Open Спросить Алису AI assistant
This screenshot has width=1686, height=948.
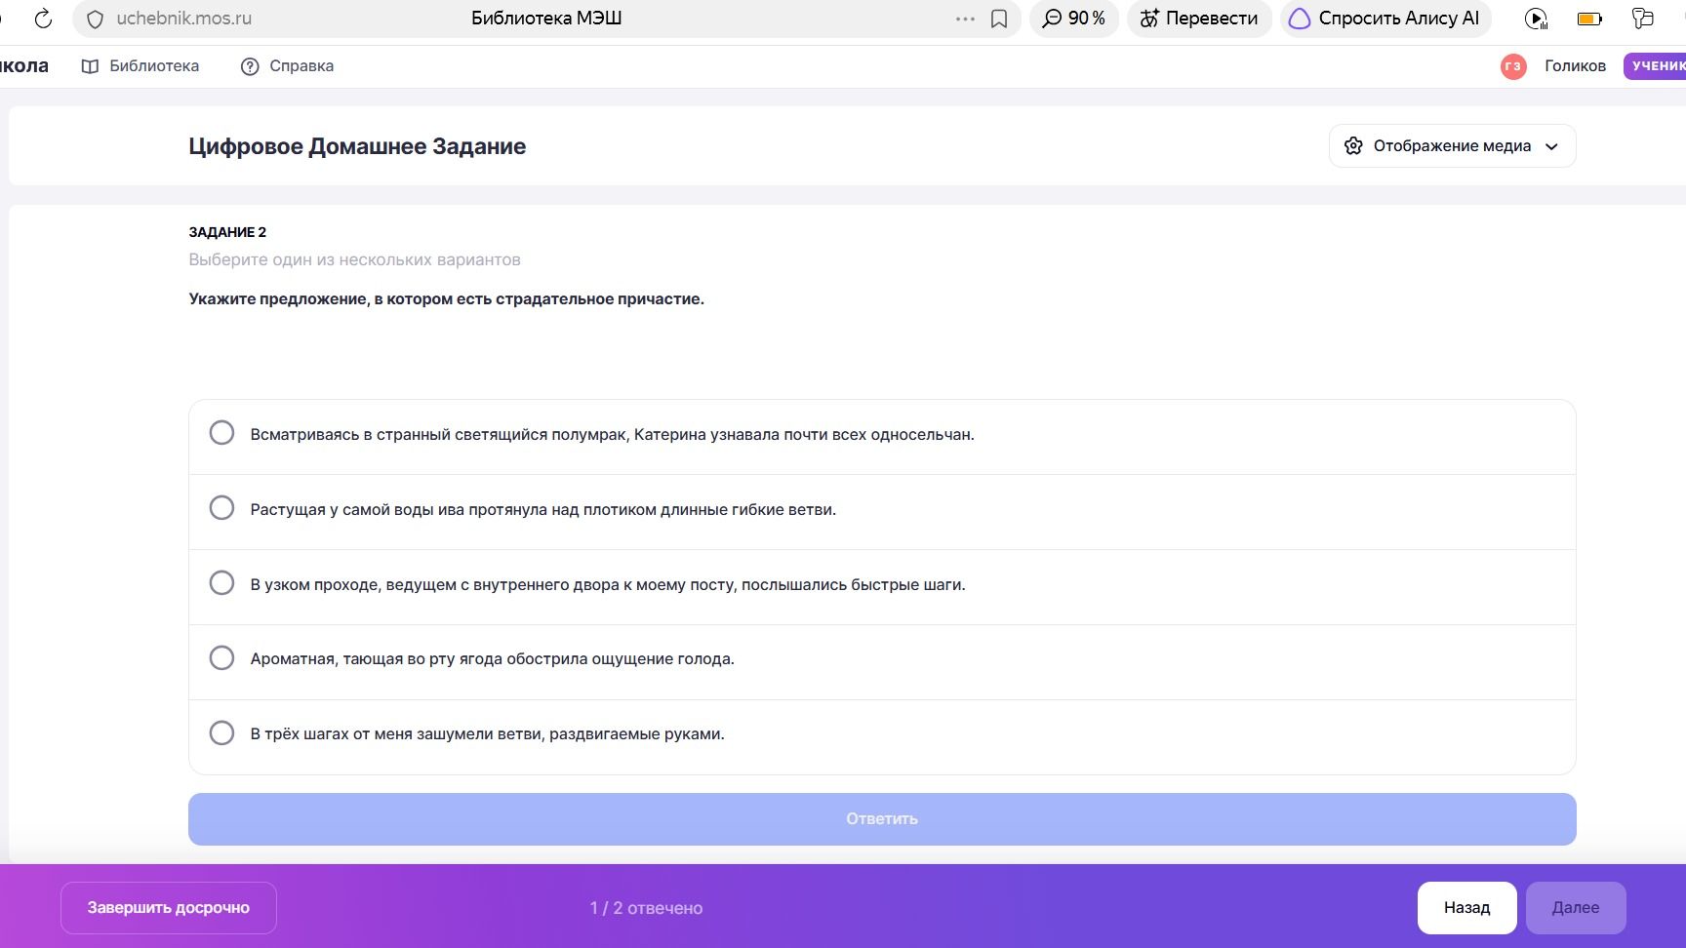point(1385,19)
